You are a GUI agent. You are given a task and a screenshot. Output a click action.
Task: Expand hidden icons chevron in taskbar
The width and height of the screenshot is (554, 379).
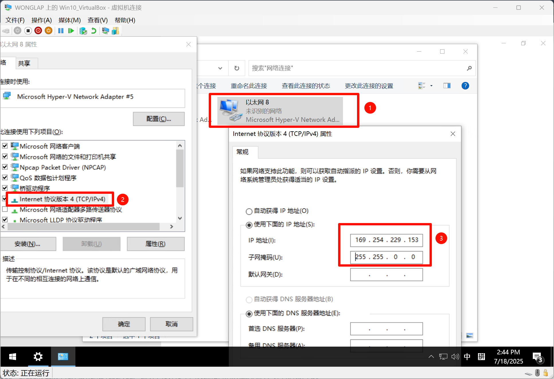(x=431, y=357)
